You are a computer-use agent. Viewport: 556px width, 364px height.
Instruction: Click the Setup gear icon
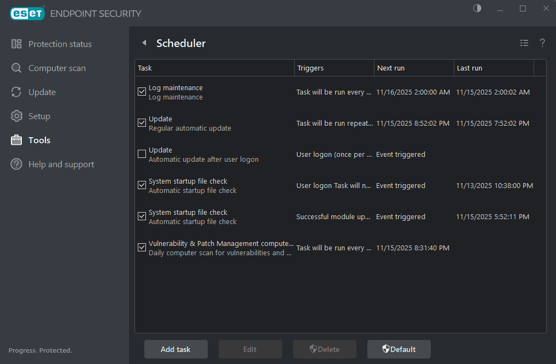(x=16, y=116)
